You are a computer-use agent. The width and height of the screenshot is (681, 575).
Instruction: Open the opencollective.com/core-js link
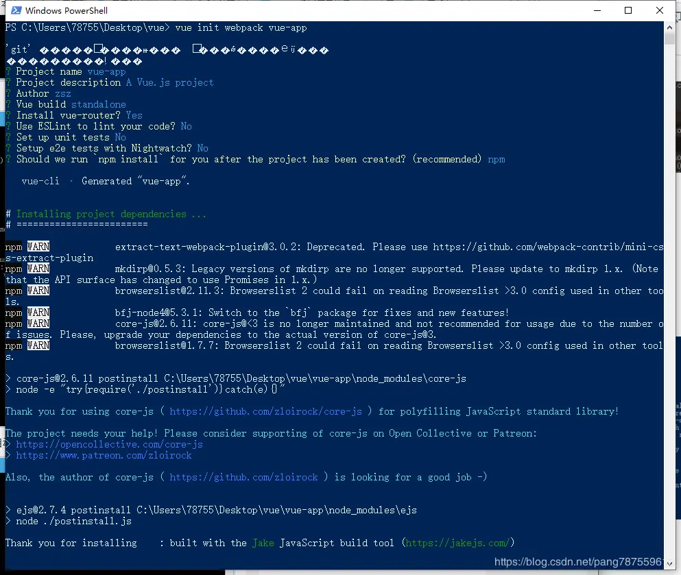tap(110, 444)
